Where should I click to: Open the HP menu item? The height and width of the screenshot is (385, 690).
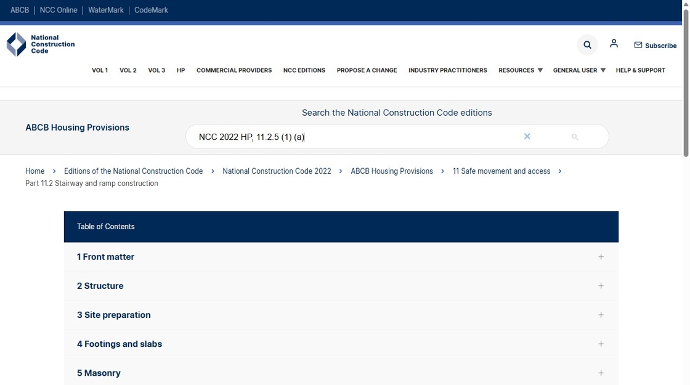pos(181,70)
